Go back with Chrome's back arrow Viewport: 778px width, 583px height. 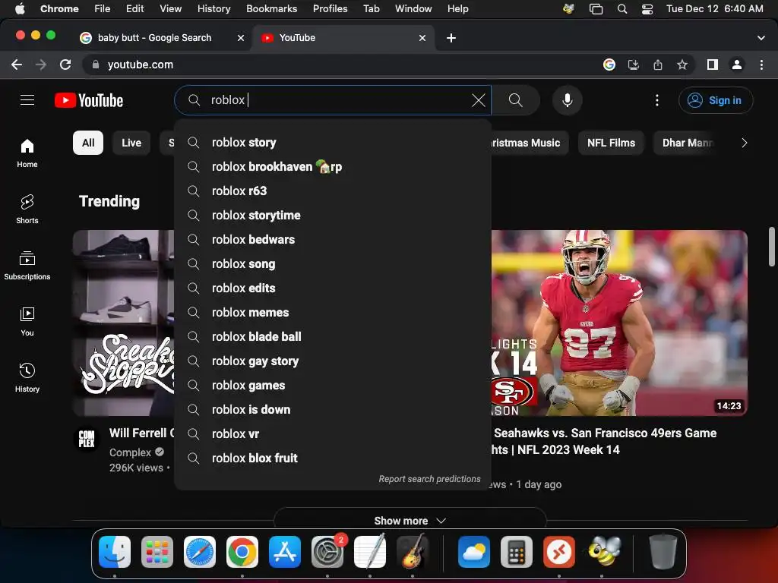[17, 65]
